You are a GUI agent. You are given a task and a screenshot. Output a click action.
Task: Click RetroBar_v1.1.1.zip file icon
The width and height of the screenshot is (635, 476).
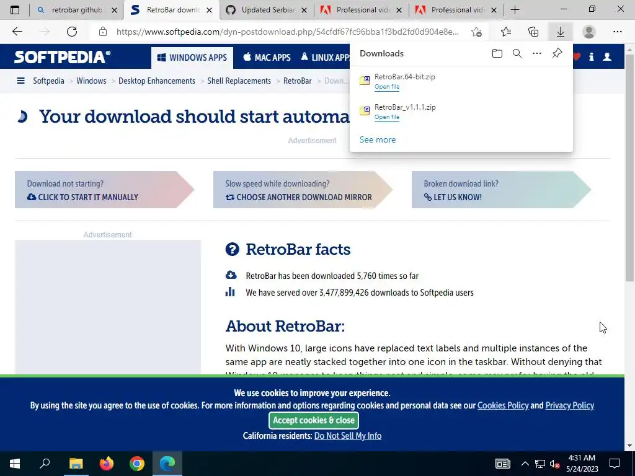365,110
